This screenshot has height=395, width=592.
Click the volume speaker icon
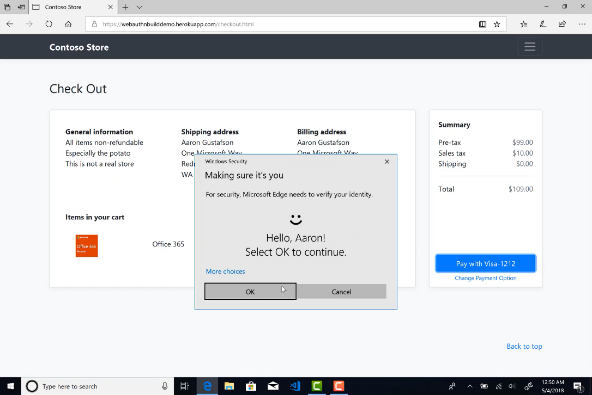512,386
